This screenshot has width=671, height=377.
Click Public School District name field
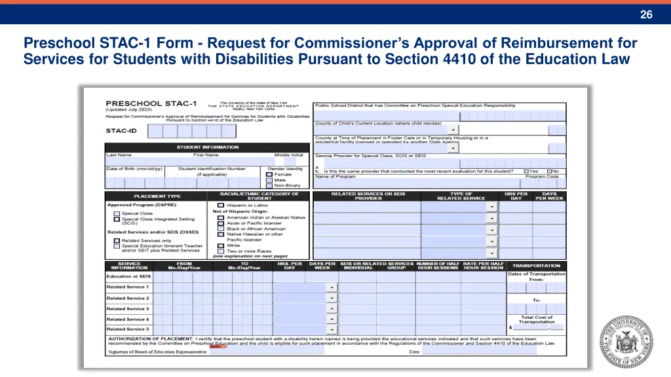[387, 115]
